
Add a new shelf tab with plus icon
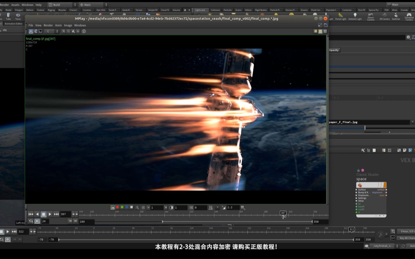point(185,10)
